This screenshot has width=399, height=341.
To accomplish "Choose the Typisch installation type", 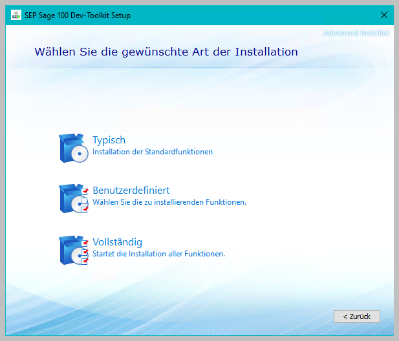I will coord(109,140).
